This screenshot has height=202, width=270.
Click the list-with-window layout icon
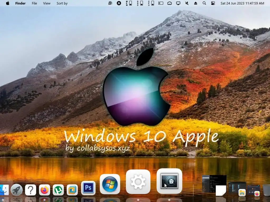point(161,3)
